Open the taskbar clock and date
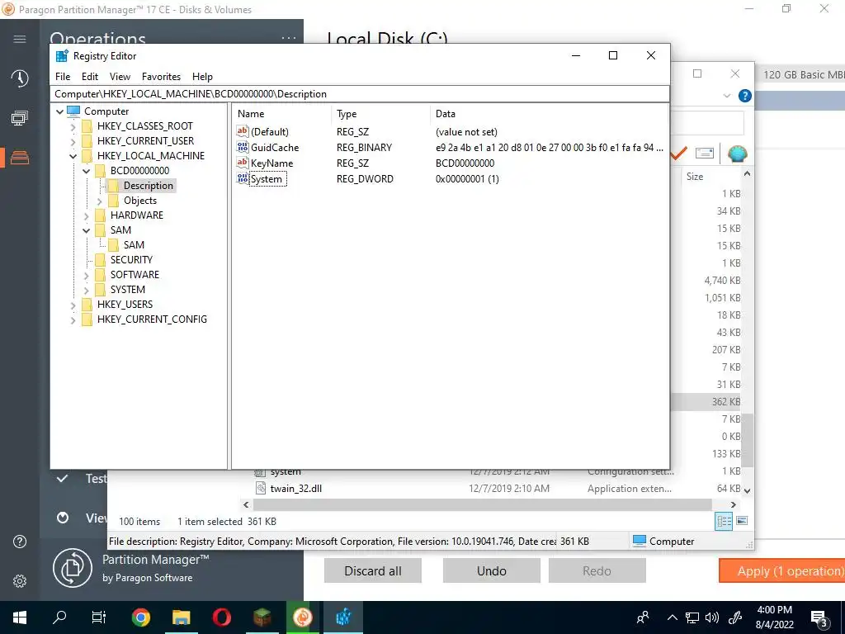 (774, 617)
